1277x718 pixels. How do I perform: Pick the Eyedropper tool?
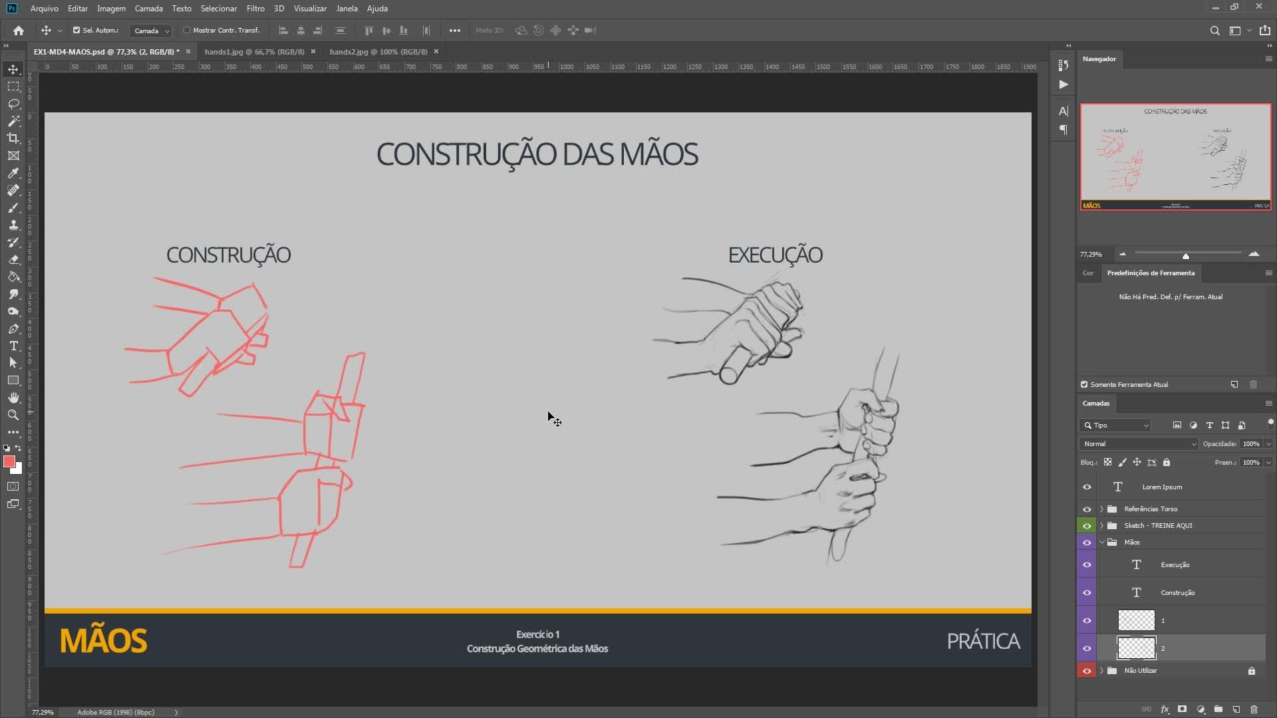[x=13, y=173]
